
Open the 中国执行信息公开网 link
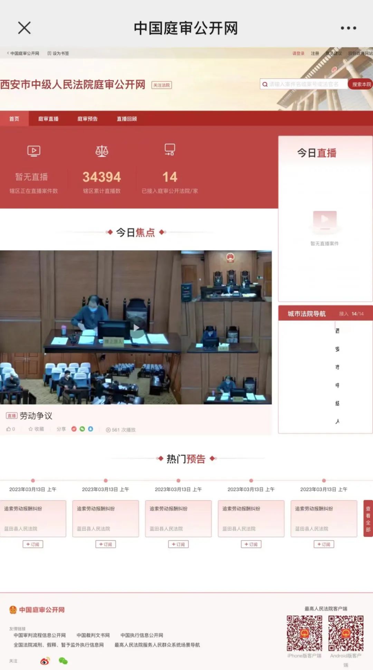click(142, 635)
